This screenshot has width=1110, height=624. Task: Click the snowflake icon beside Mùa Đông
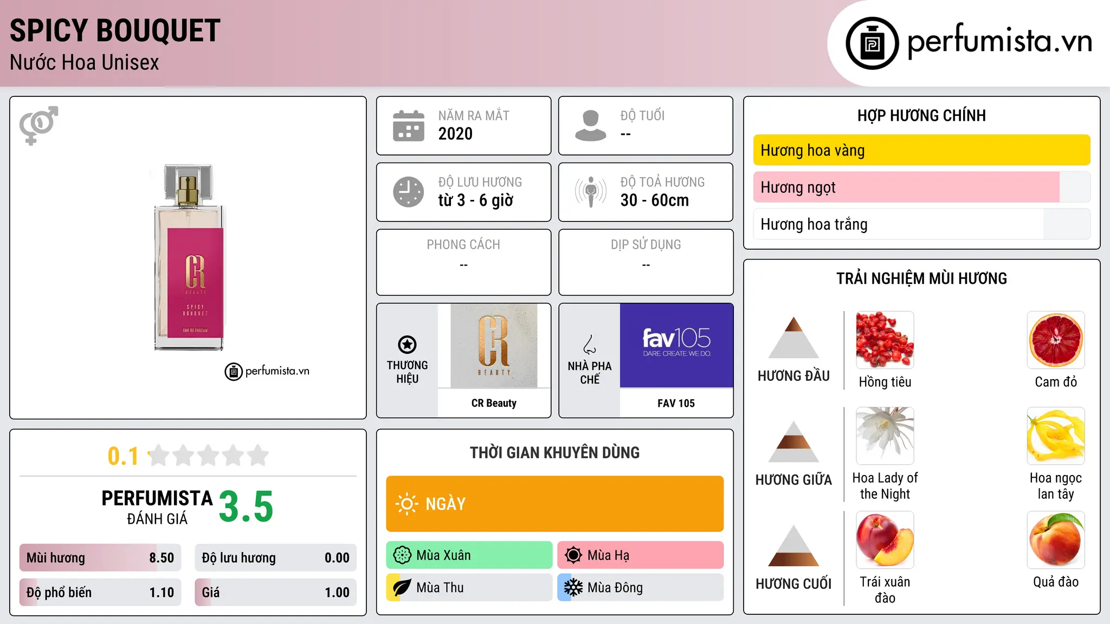click(x=573, y=588)
